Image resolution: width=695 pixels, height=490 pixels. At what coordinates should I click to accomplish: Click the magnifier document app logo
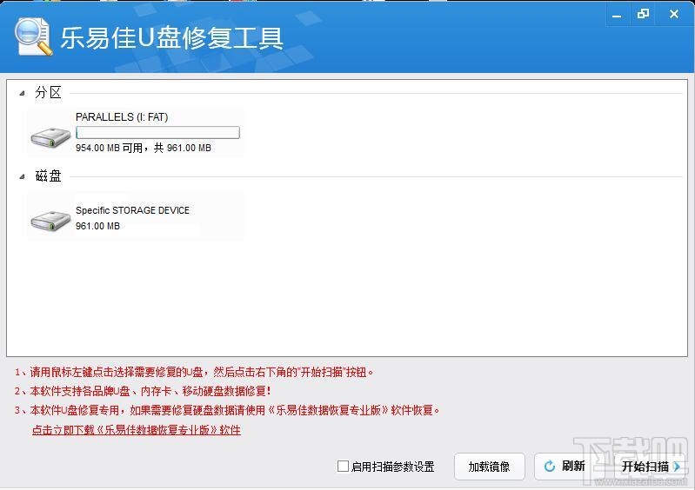tap(33, 36)
